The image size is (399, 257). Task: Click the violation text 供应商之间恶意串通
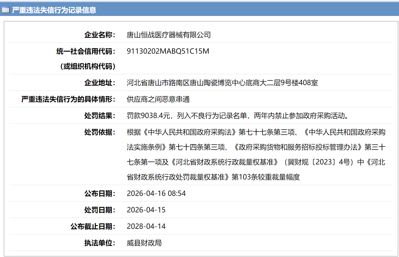(158, 99)
